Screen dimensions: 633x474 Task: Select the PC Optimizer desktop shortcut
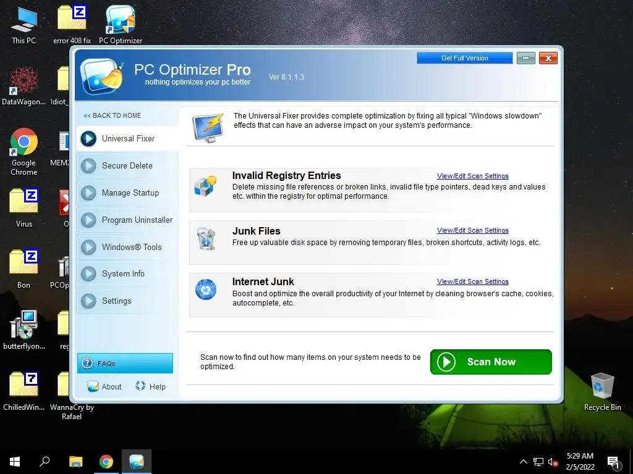click(121, 25)
